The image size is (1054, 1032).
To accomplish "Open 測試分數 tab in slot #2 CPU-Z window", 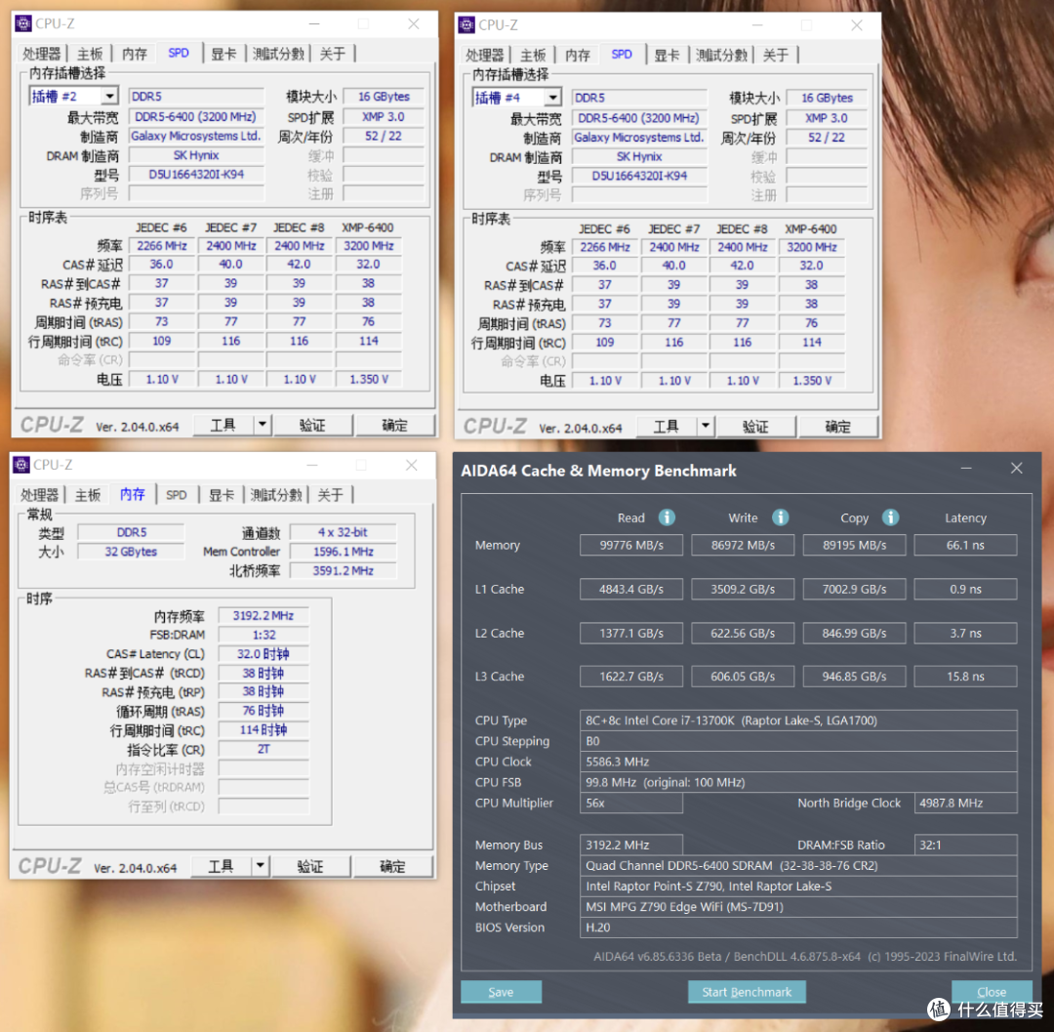I will (278, 54).
